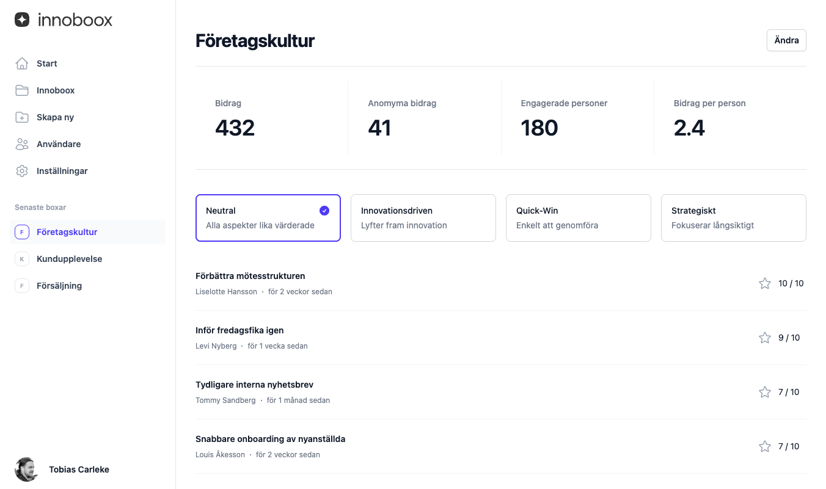Select the Strategiskt perspective card
Viewport: 826px width, 489px height.
tap(733, 218)
